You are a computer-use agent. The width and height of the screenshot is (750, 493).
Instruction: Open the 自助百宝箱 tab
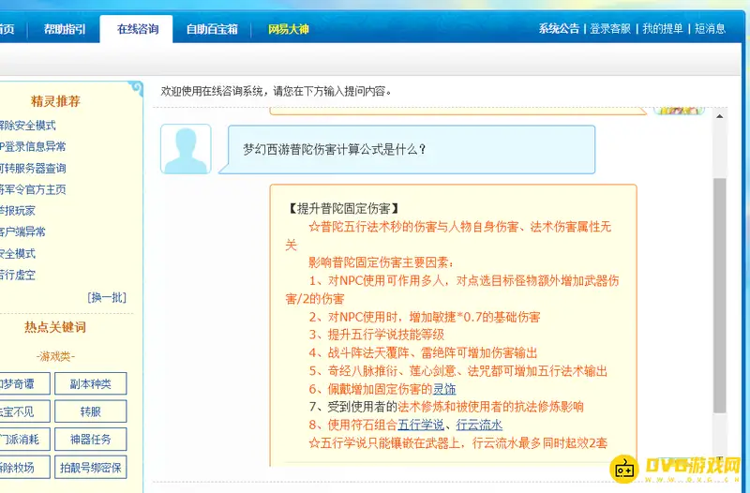[212, 29]
